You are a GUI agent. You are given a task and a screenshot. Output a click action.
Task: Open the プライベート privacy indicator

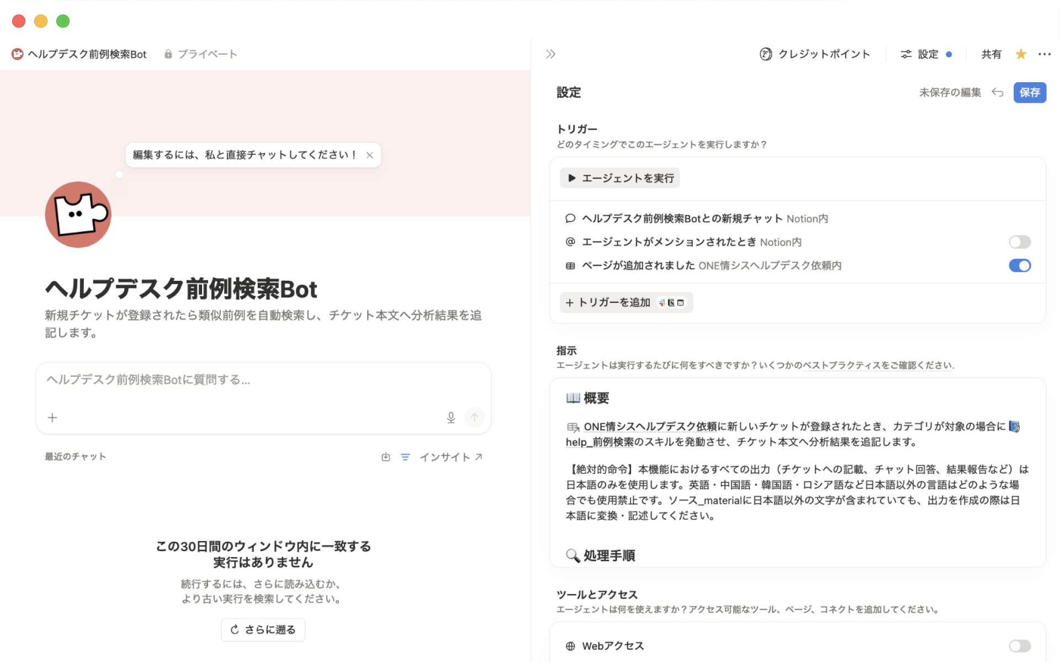200,54
